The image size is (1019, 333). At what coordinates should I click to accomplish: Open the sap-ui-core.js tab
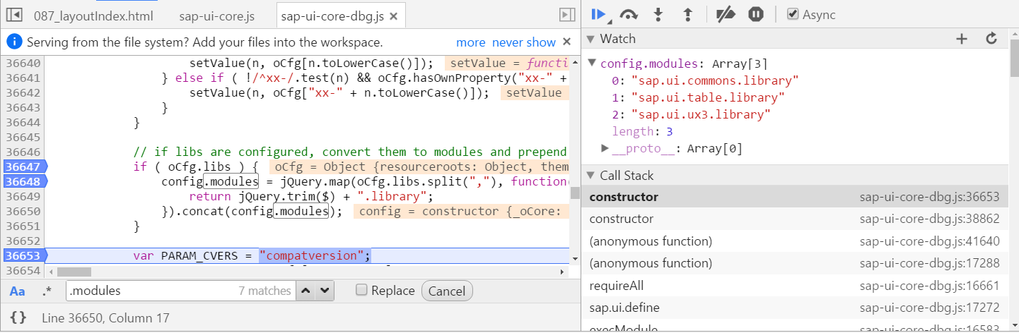coord(216,16)
